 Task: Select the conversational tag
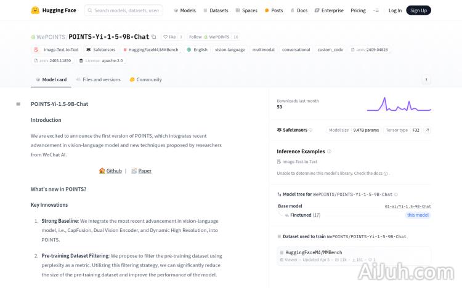point(296,50)
